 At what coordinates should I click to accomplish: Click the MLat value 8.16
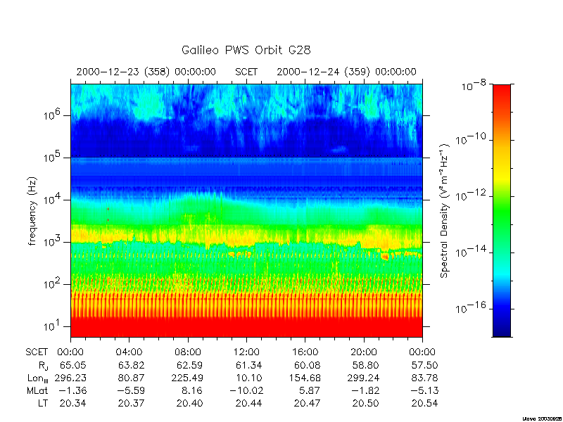tap(192, 390)
